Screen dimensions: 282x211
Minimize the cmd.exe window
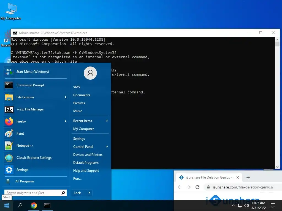coord(248,33)
